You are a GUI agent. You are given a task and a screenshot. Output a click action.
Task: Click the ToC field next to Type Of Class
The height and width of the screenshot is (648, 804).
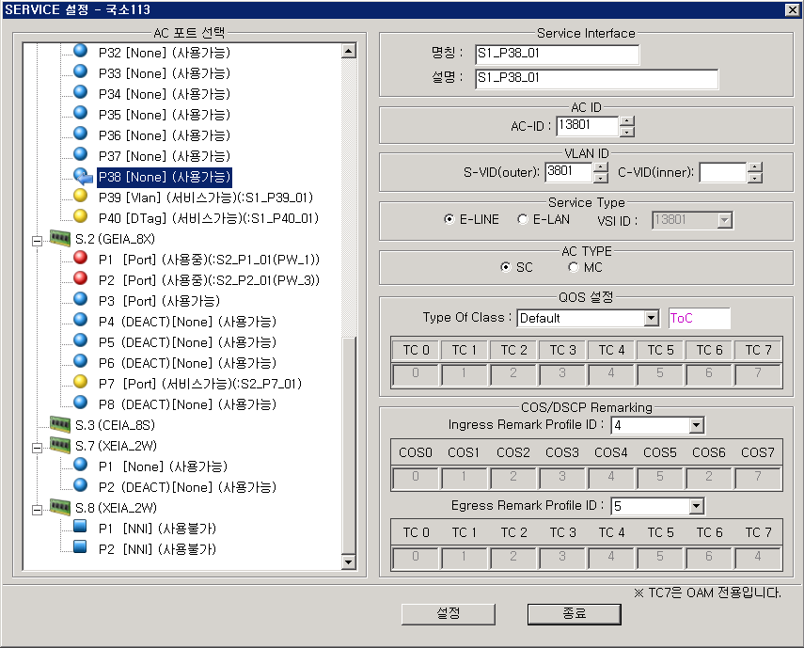click(700, 319)
